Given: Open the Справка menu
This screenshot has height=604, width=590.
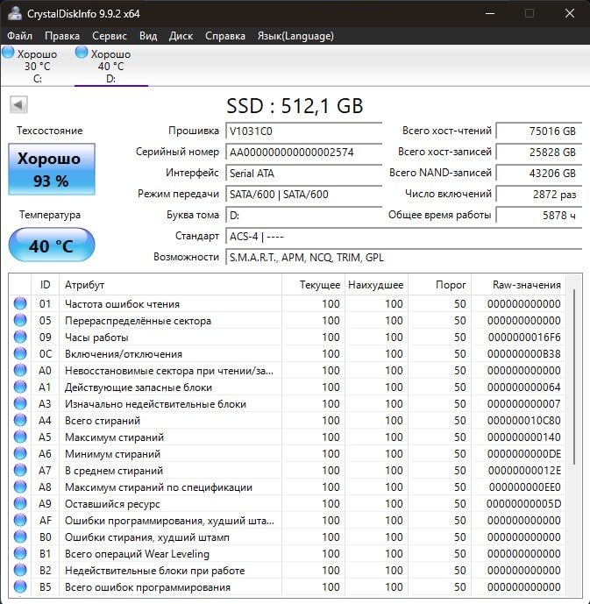Looking at the screenshot, I should 225,36.
